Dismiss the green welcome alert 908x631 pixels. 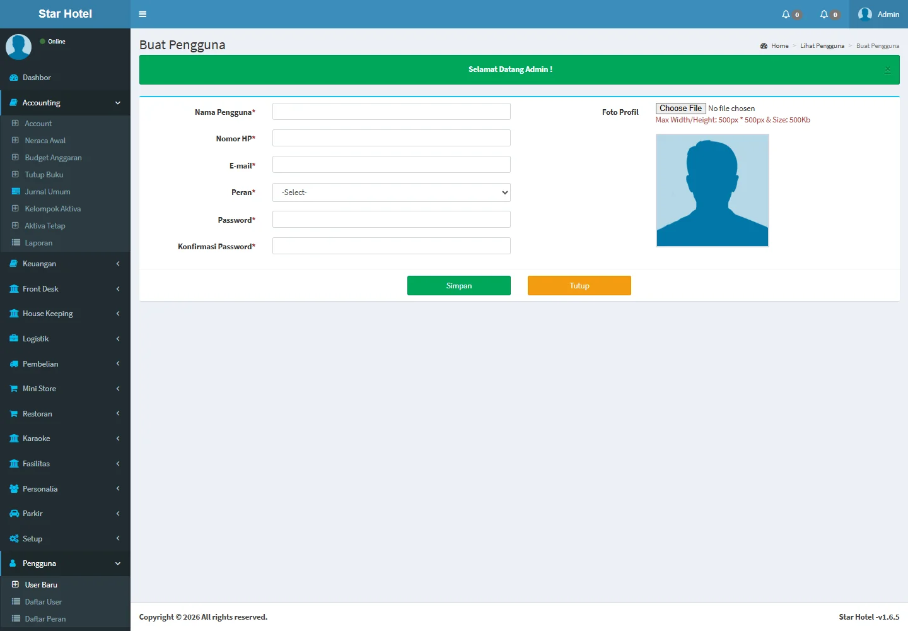click(x=887, y=69)
